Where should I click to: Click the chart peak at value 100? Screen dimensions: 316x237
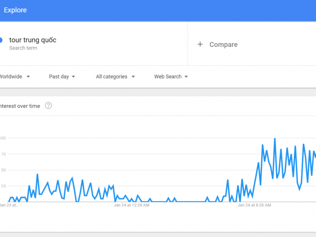click(275, 139)
